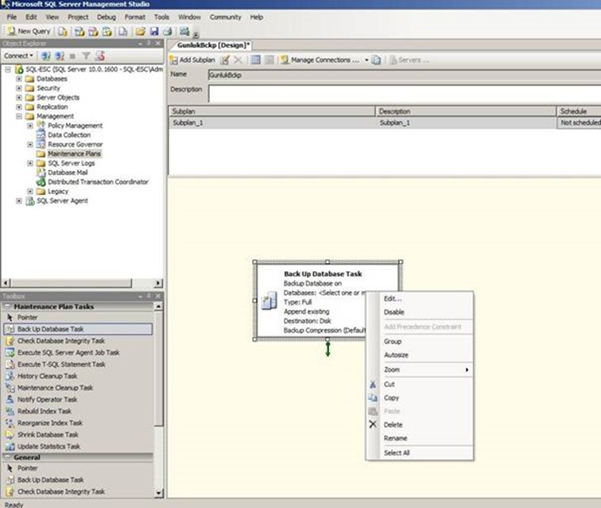Open the Tools menu
The height and width of the screenshot is (508, 601).
coord(161,17)
